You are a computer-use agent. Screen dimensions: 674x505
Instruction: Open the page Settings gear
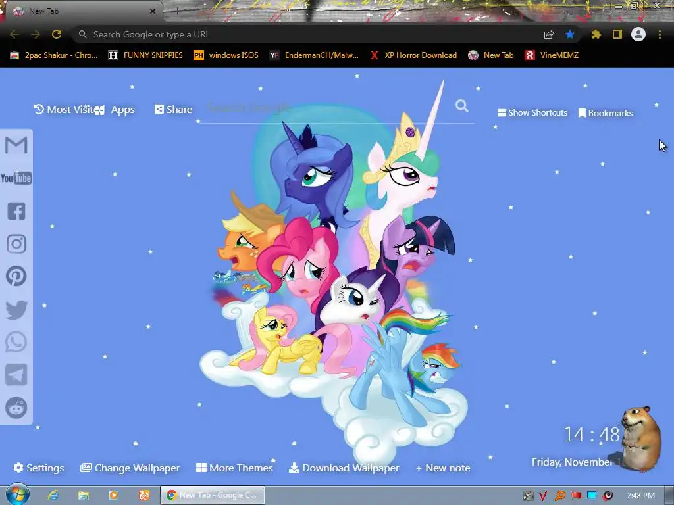39,468
